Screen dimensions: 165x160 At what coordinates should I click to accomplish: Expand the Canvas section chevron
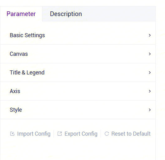(150, 54)
